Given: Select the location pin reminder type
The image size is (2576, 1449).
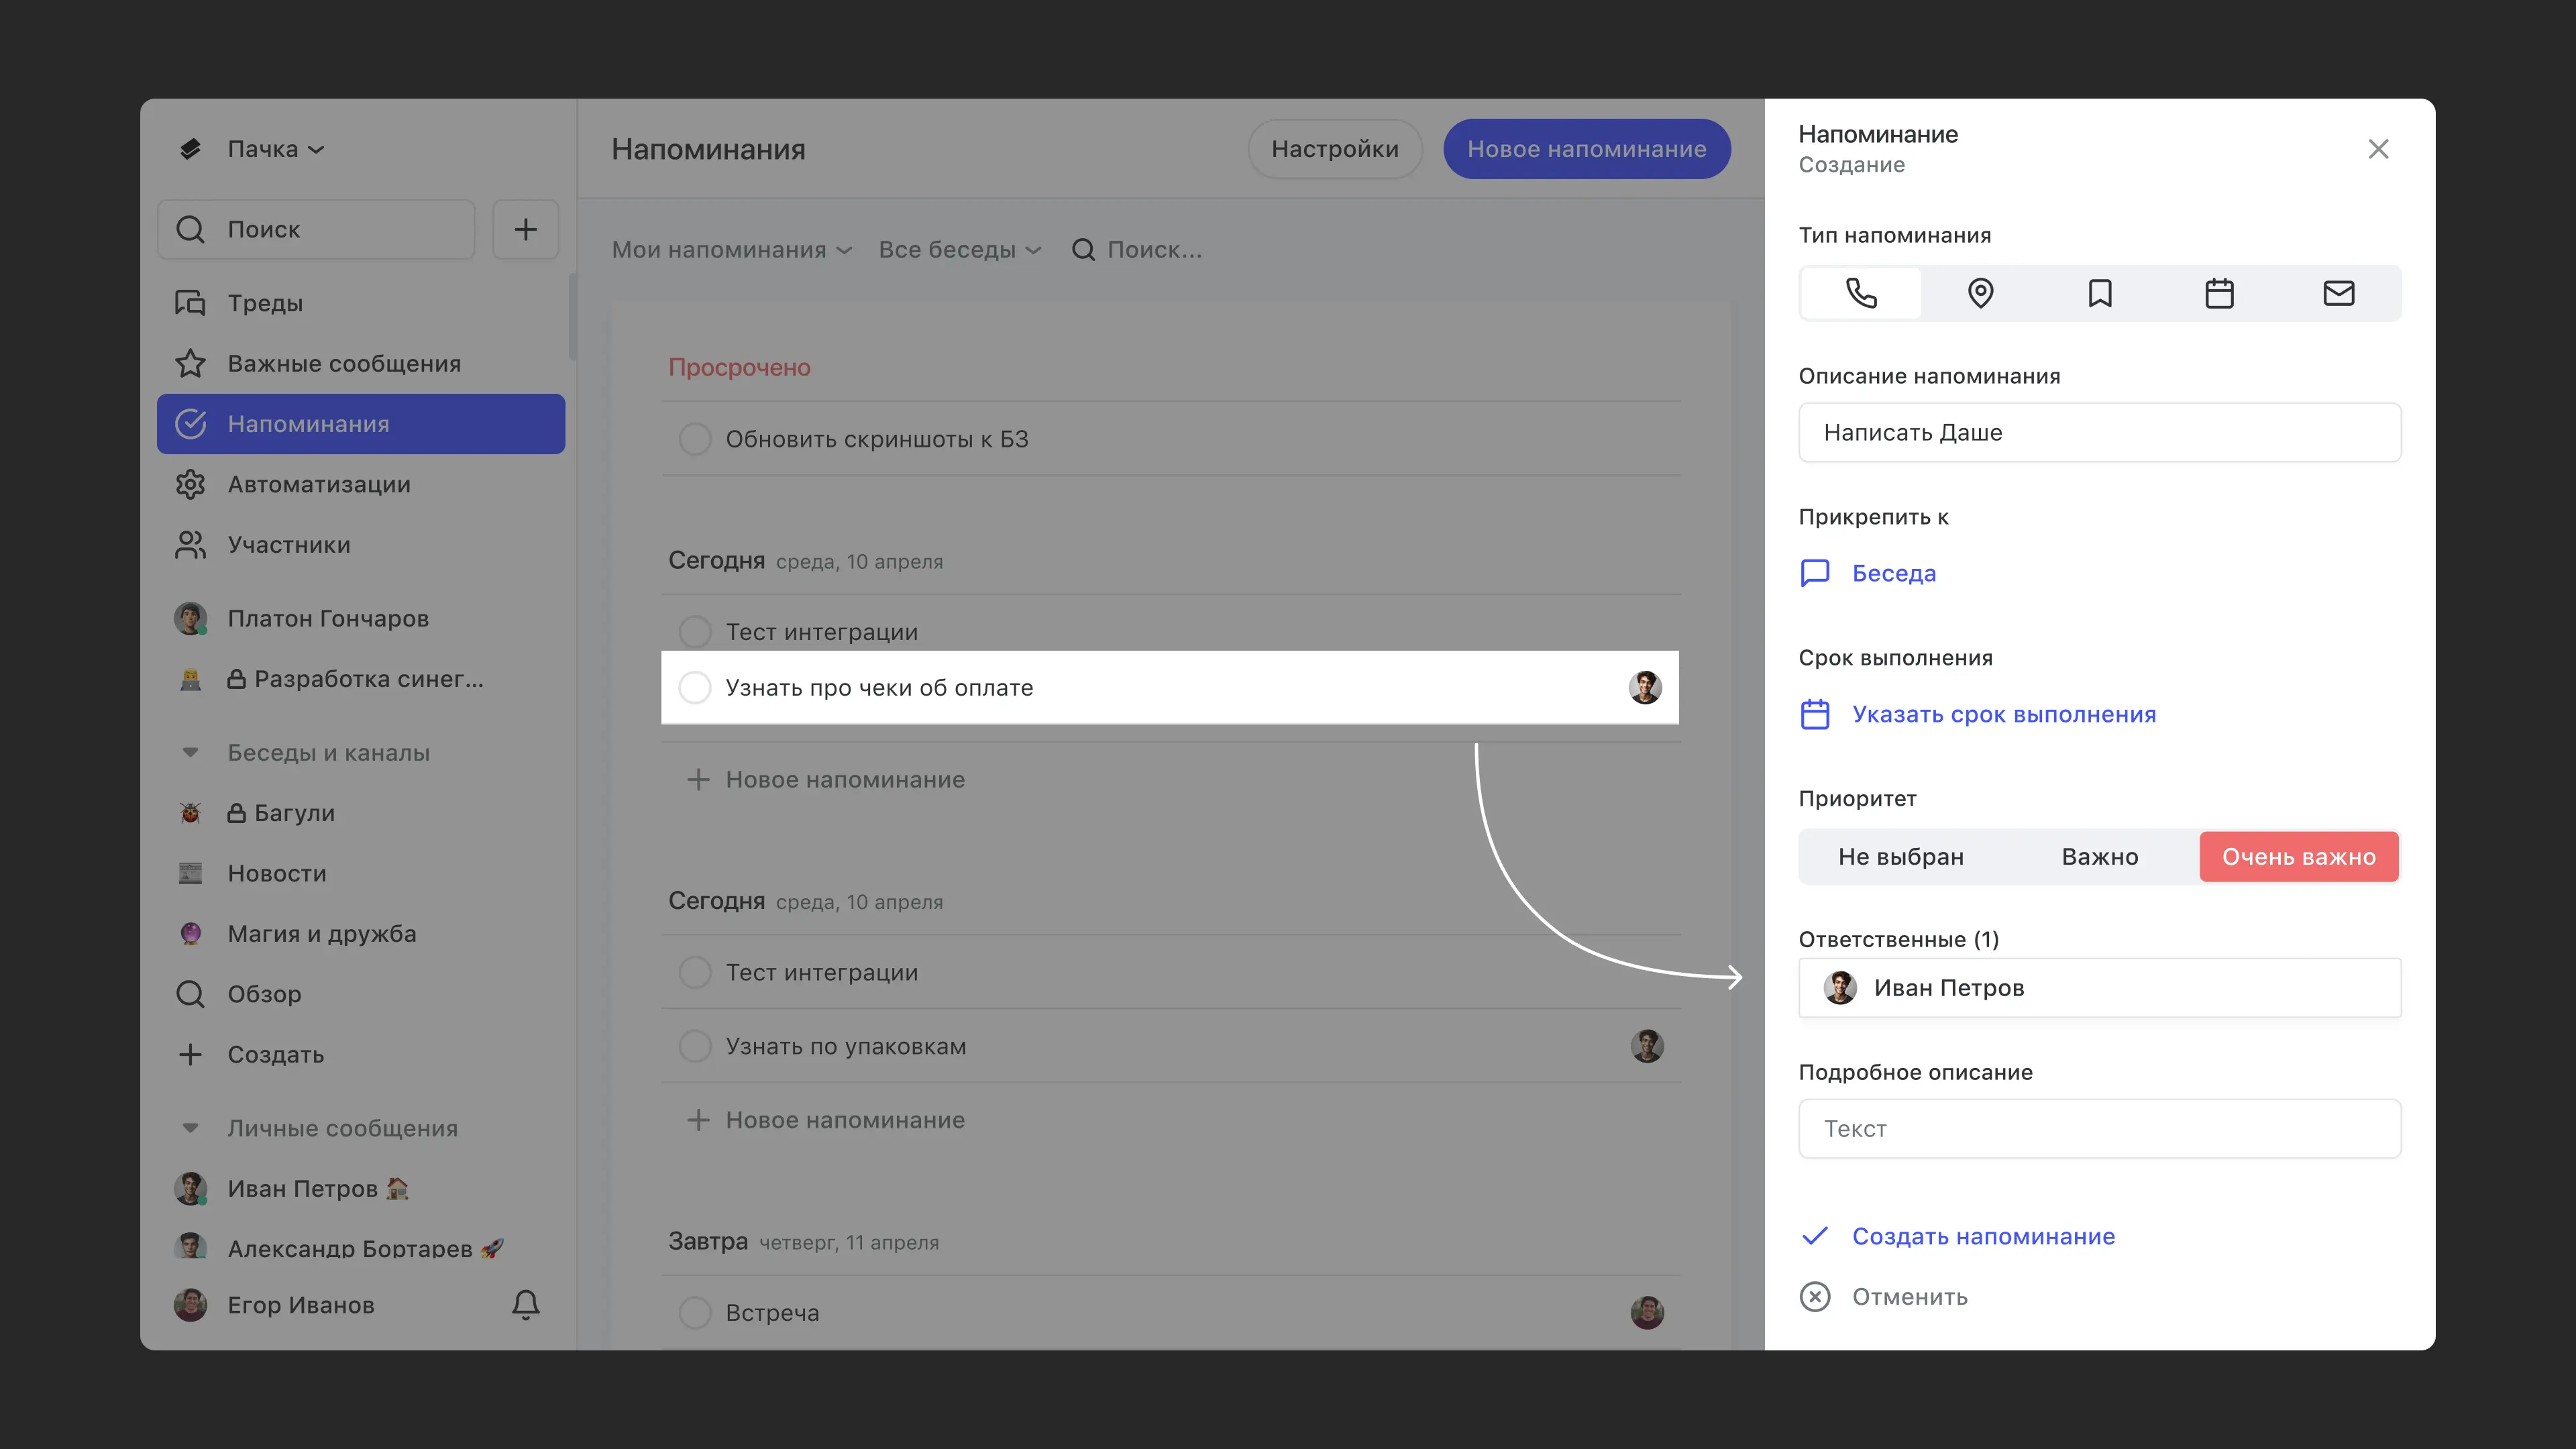Looking at the screenshot, I should click(1980, 293).
